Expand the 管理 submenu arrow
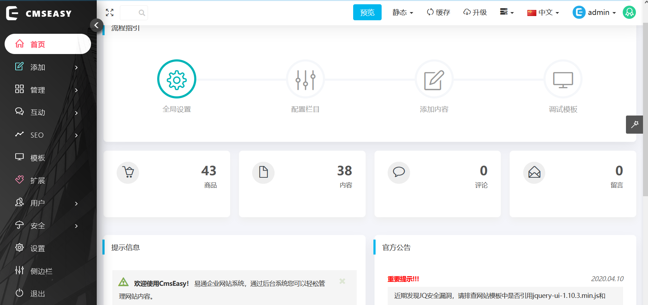Viewport: 648px width, 305px height. click(x=76, y=90)
